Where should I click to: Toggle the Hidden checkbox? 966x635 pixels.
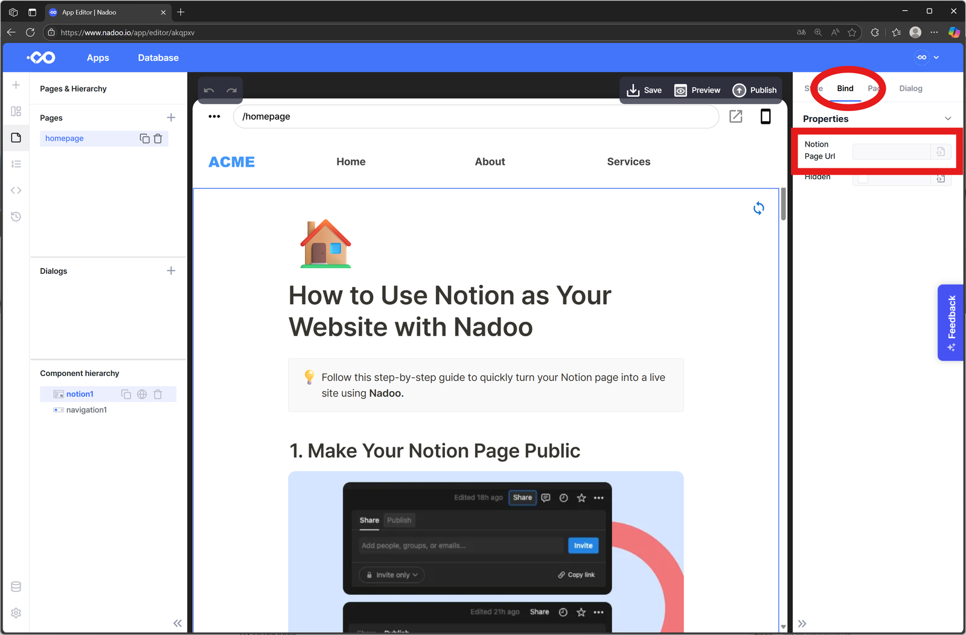[x=863, y=178]
